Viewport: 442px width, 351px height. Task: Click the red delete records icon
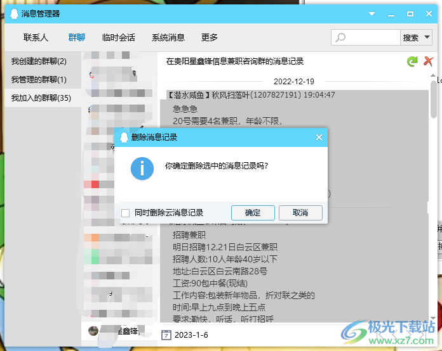click(429, 61)
